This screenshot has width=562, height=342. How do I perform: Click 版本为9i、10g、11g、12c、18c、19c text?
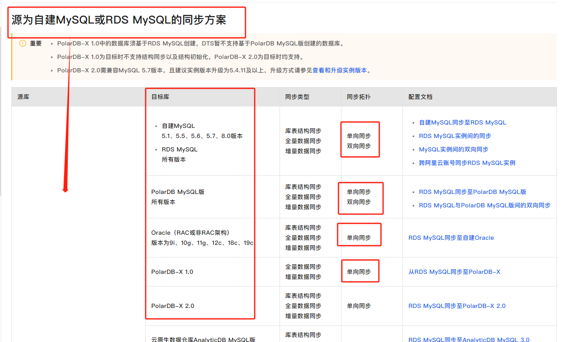202,243
